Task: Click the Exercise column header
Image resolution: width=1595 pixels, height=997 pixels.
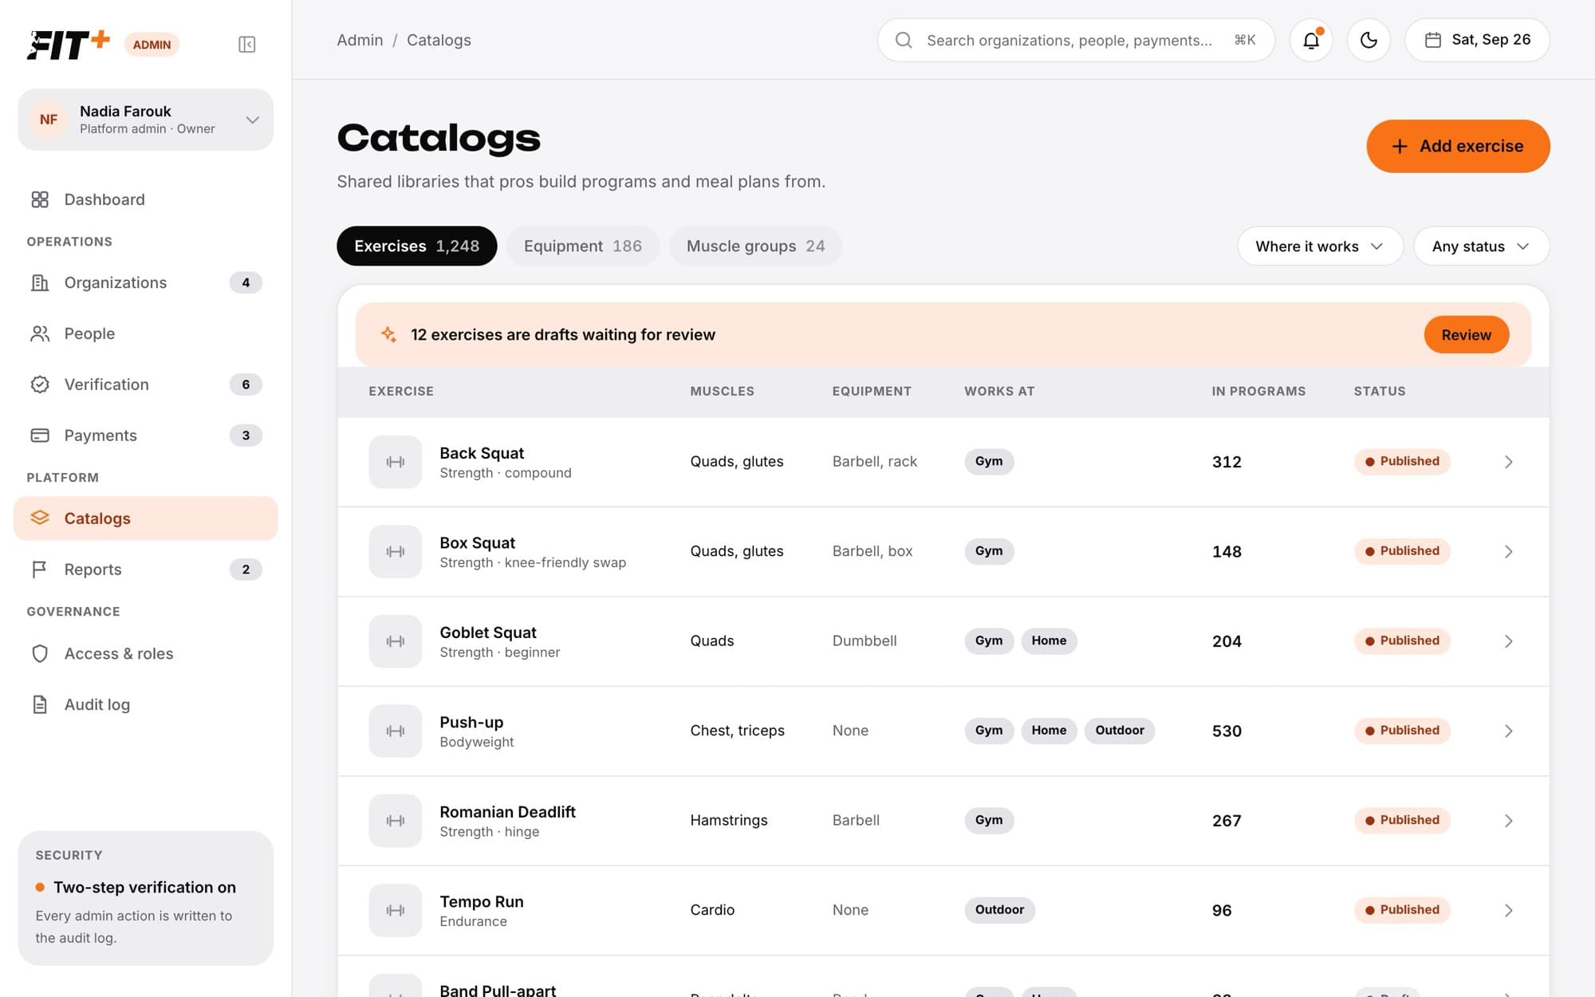Action: click(x=401, y=392)
